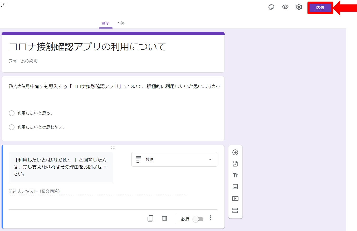
Task: Click the add image icon
Action: (x=235, y=187)
